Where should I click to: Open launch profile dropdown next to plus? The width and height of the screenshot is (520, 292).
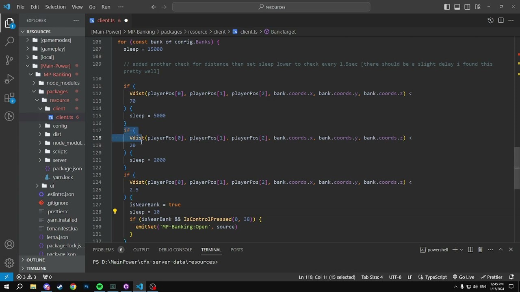(x=461, y=249)
